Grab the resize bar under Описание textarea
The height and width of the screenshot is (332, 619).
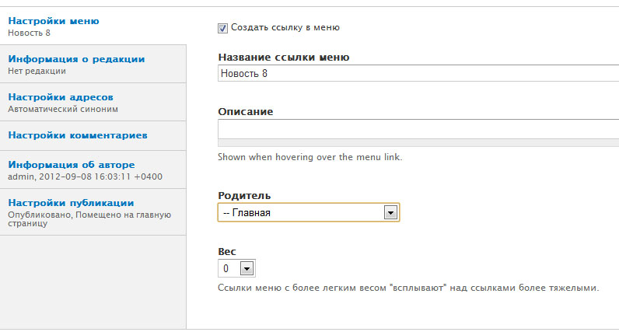point(418,143)
